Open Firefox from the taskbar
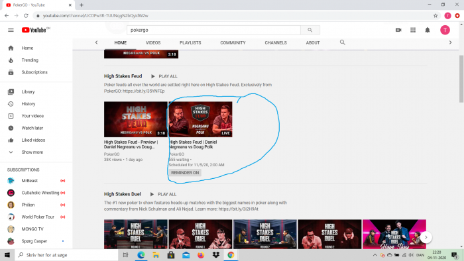 coord(201,255)
